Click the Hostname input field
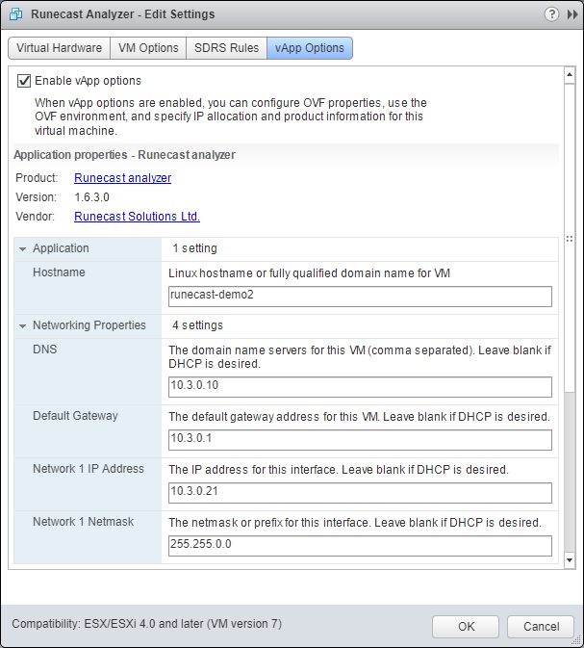This screenshot has height=648, width=584. pyautogui.click(x=360, y=297)
